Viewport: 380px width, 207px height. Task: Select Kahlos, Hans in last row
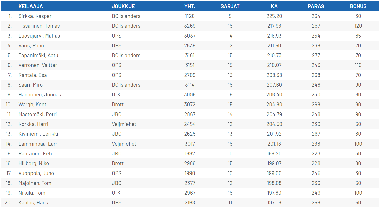pyautogui.click(x=33, y=203)
